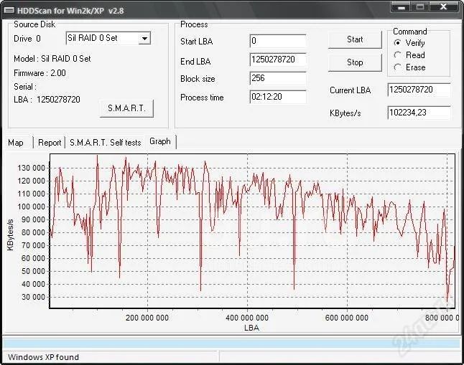Screen dimensions: 464x365
Task: Select the Verify command radio button
Action: pyautogui.click(x=397, y=43)
